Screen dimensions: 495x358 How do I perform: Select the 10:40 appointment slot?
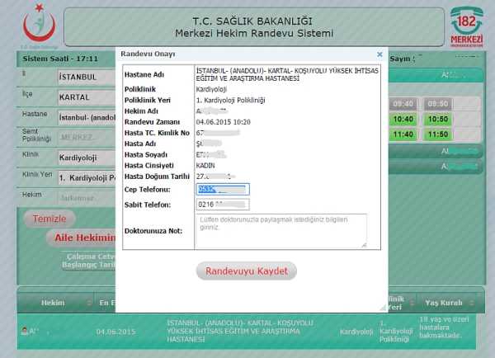pos(403,119)
